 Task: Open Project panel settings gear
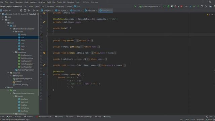point(34,10)
